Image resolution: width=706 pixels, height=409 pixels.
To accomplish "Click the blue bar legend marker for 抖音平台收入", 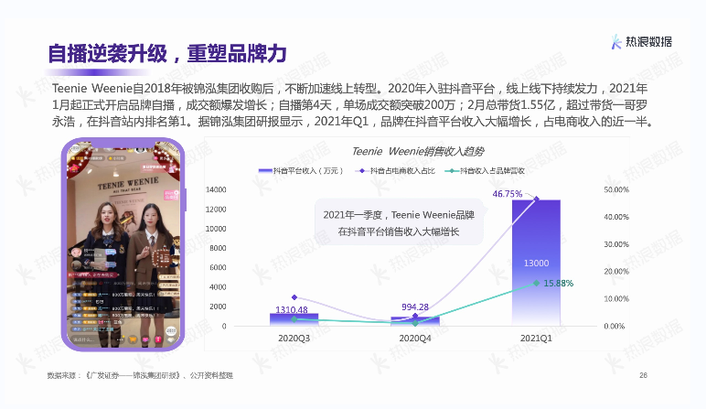I will [x=265, y=171].
